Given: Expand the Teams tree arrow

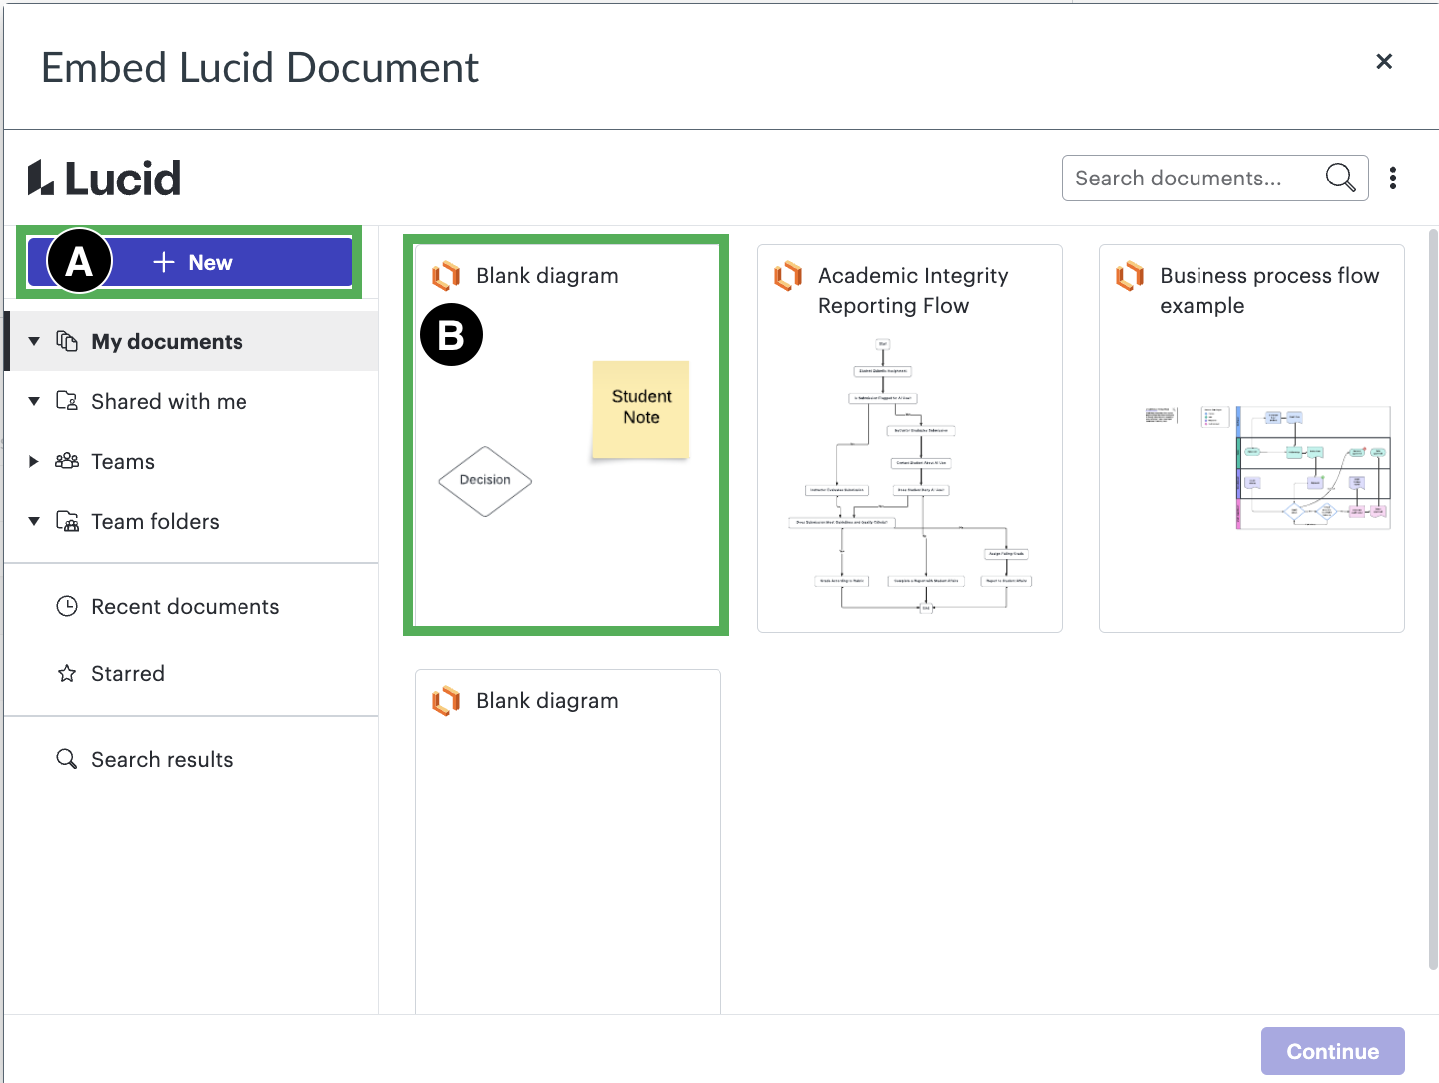Looking at the screenshot, I should (x=34, y=461).
